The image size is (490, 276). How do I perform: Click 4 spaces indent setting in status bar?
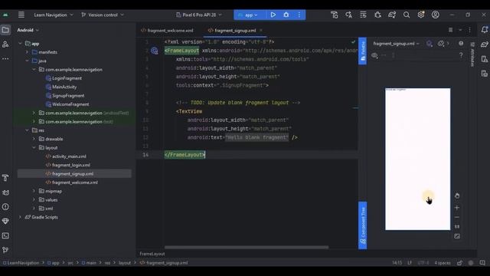[x=443, y=263]
